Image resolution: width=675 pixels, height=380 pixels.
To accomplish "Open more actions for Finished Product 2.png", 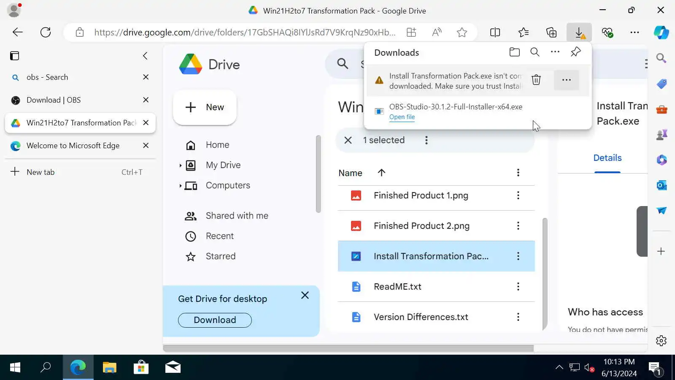I will [x=518, y=226].
